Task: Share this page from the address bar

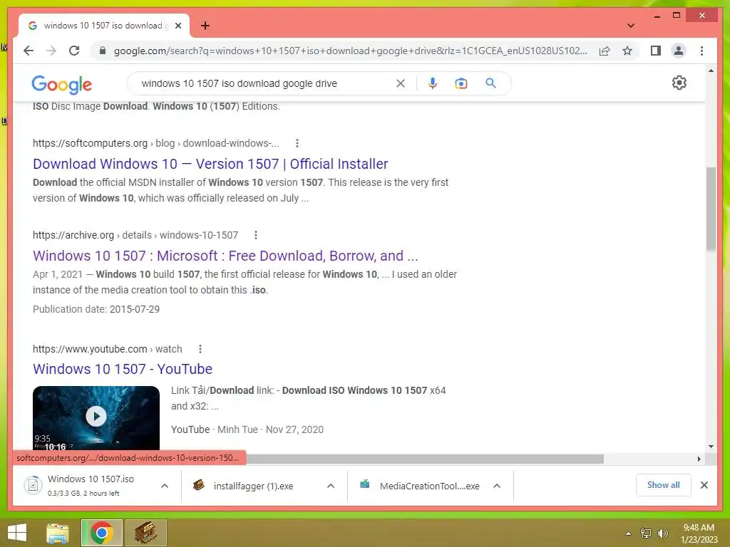Action: point(605,51)
